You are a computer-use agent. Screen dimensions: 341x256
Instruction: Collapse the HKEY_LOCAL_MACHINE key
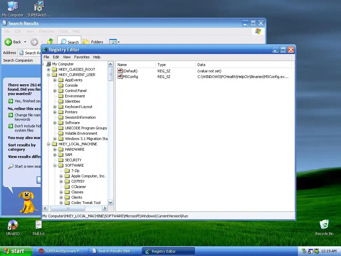point(49,144)
